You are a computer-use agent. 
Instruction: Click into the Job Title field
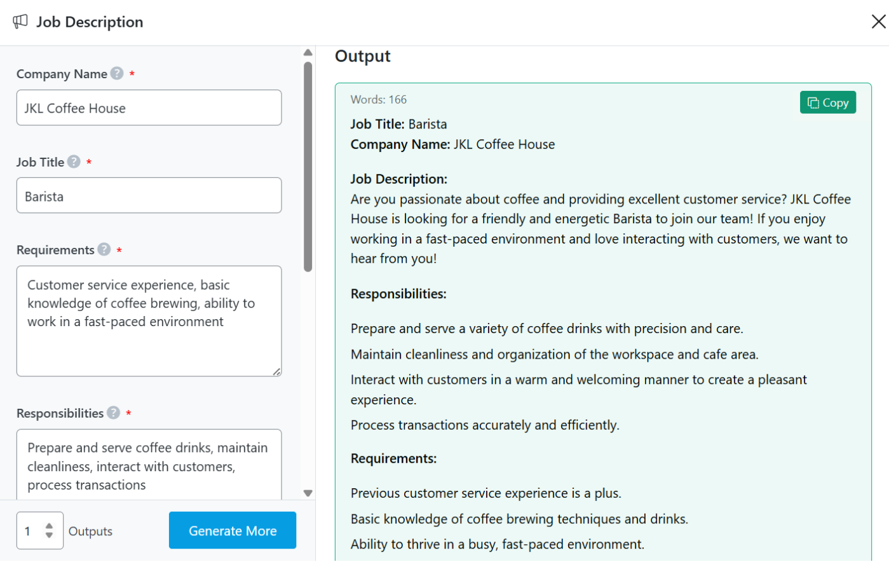tap(149, 196)
